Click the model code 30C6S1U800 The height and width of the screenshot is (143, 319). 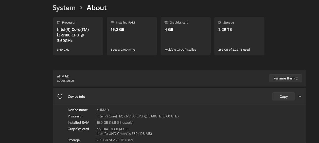pyautogui.click(x=65, y=81)
